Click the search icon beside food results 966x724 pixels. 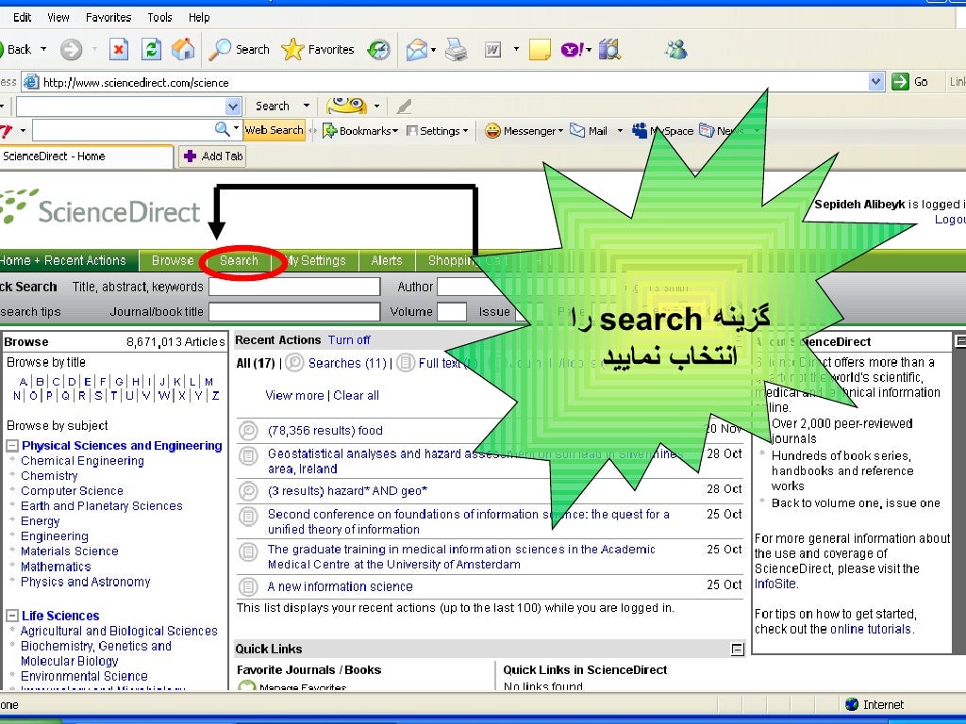(x=248, y=430)
